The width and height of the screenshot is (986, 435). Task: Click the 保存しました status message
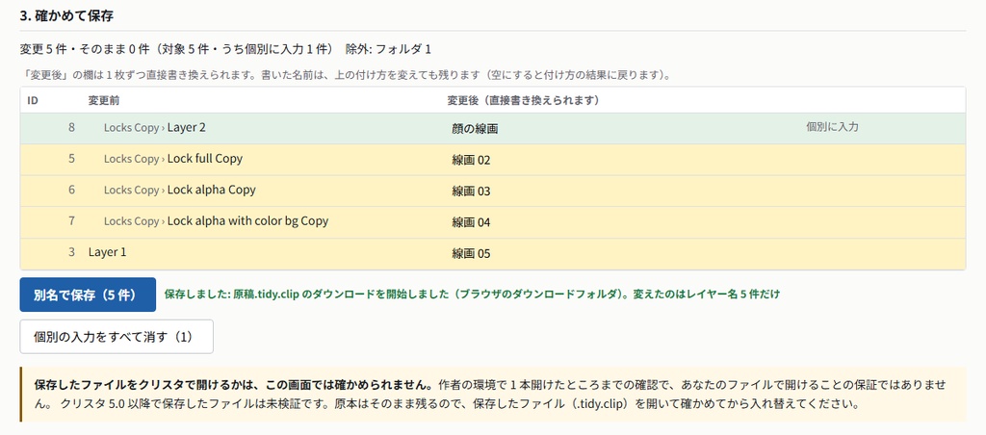click(x=472, y=294)
